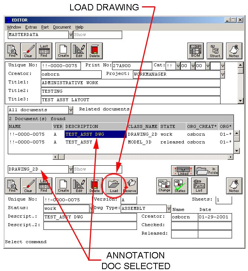Viewport: 248px width, 271px height.
Task: Click the Parts List icon
Action: point(199,186)
